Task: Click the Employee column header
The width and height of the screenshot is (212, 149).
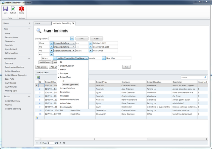Action: pyautogui.click(x=134, y=82)
